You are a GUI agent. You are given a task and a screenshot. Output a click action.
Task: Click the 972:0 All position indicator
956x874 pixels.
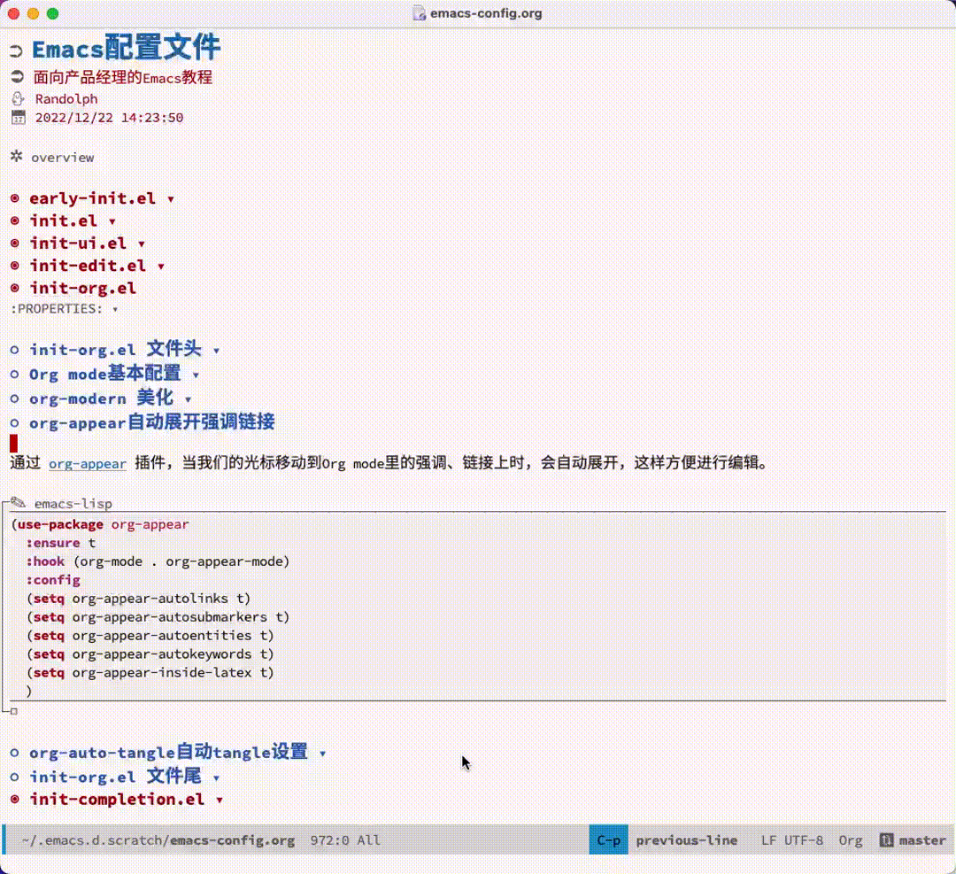coord(345,840)
